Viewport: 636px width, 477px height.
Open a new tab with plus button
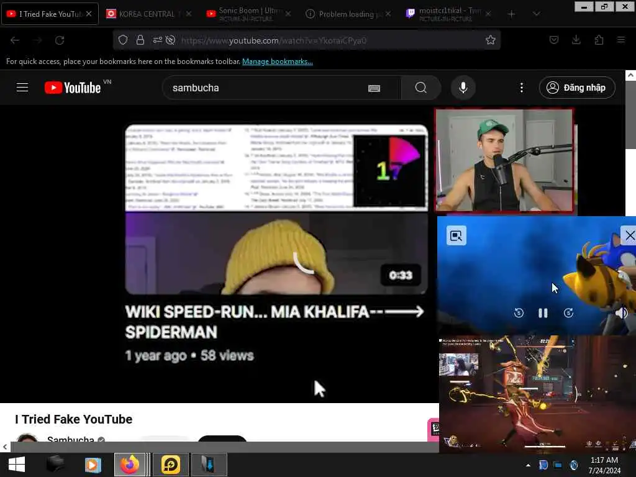click(512, 14)
